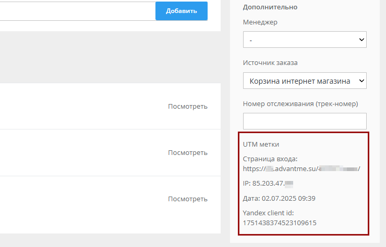
Task: Click the Номер отслеживания (трек-номер) label
Action: [x=300, y=103]
